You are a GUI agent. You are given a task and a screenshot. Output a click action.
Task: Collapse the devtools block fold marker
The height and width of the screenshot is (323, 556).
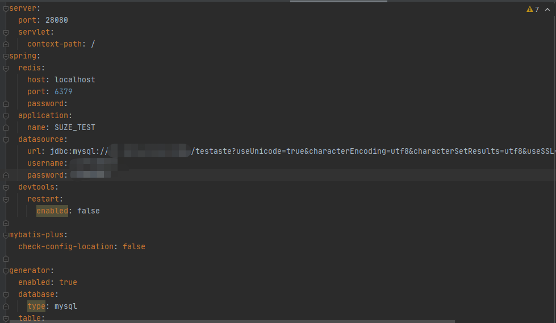pyautogui.click(x=6, y=187)
